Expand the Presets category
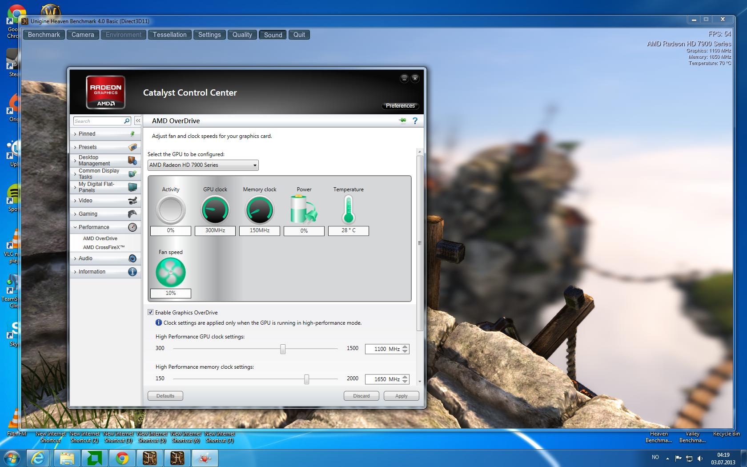Screen dimensions: 747x467 [x=105, y=147]
